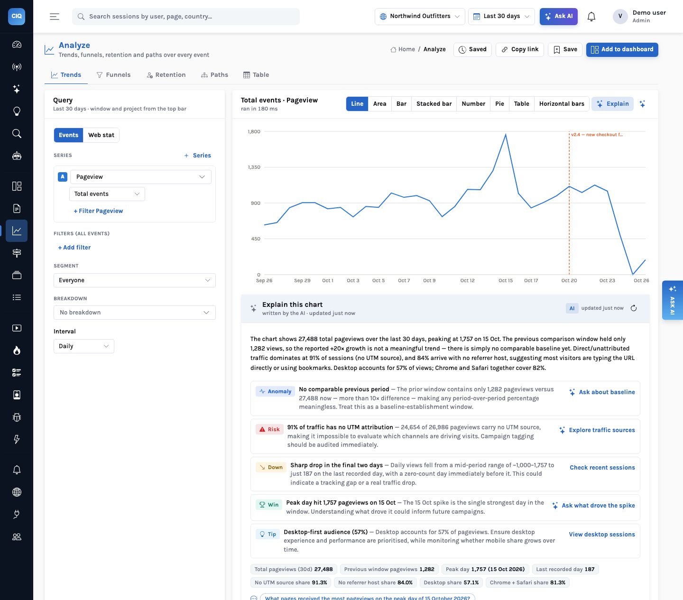Screen dimensions: 683x600
Task: Click the sparkle icon right of Explain
Action: tap(643, 104)
